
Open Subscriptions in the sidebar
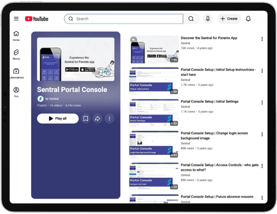click(16, 73)
